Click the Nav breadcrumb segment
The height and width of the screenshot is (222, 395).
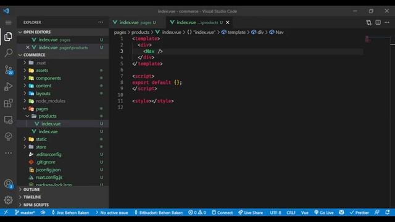click(276, 32)
